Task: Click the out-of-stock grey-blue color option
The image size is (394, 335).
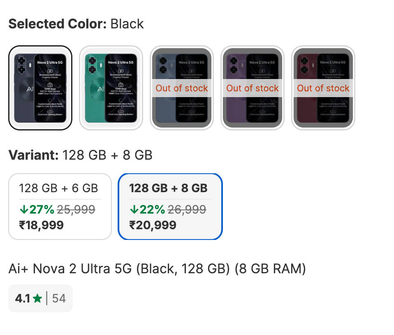Action: (x=182, y=88)
